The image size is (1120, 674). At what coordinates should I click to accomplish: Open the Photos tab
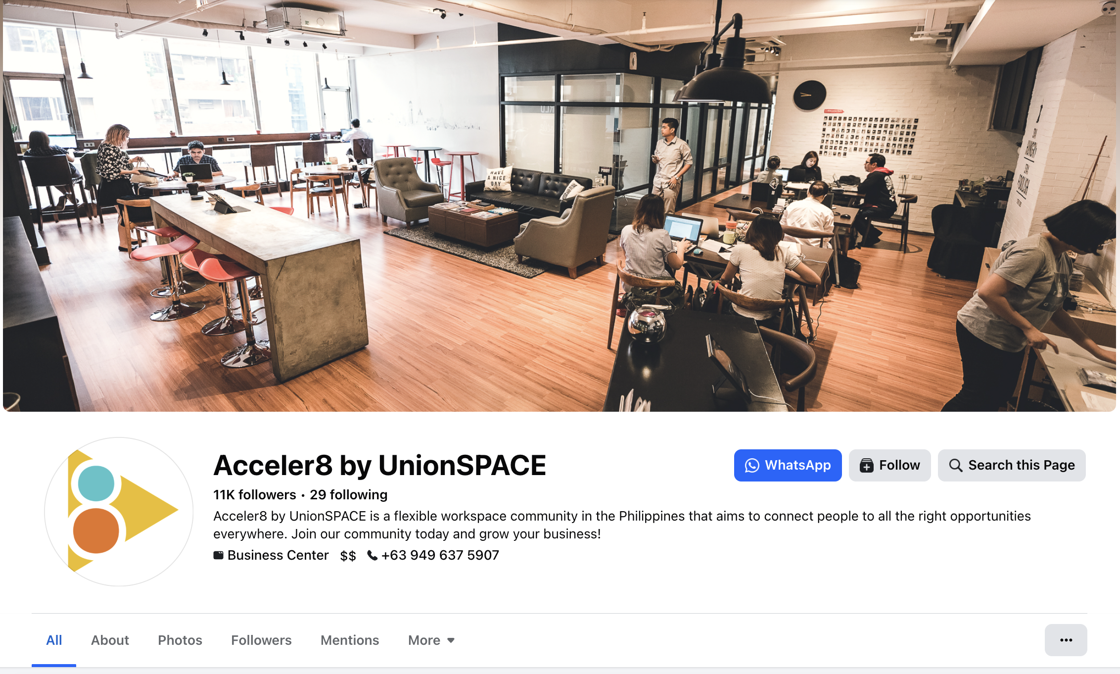point(180,640)
